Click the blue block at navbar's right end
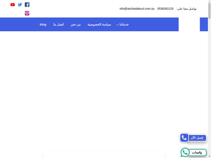Viewport: 211px width, 158px height. coord(204,24)
